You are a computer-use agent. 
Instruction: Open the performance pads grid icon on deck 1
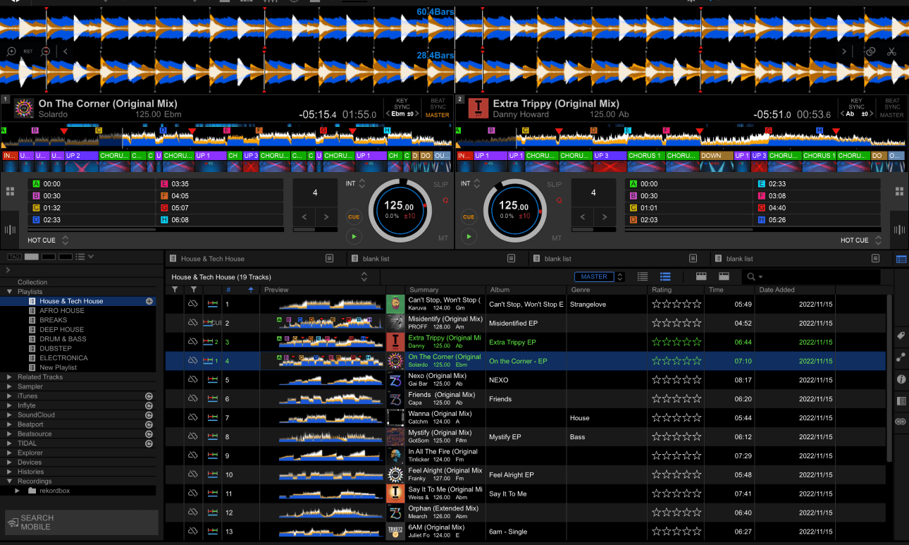point(10,192)
